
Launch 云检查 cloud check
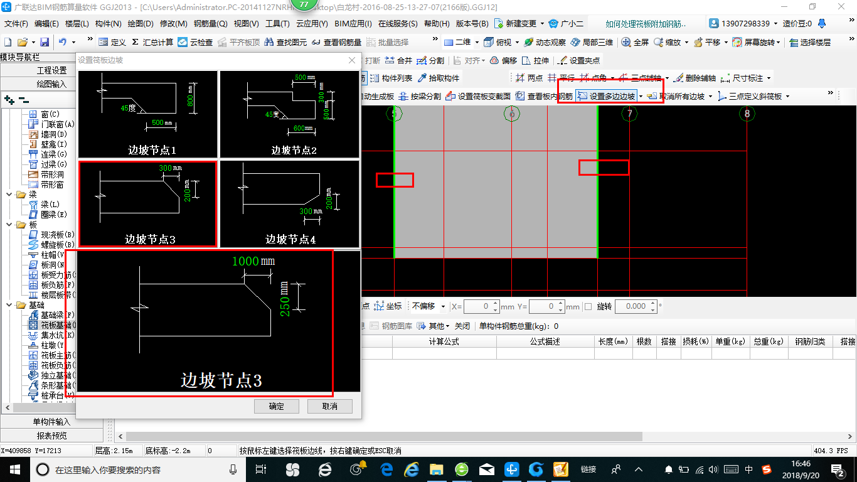pos(195,42)
